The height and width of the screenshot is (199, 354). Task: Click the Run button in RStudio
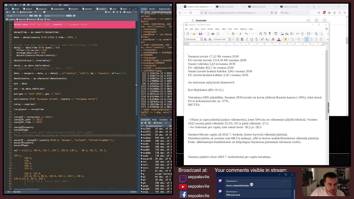[x=108, y=12]
